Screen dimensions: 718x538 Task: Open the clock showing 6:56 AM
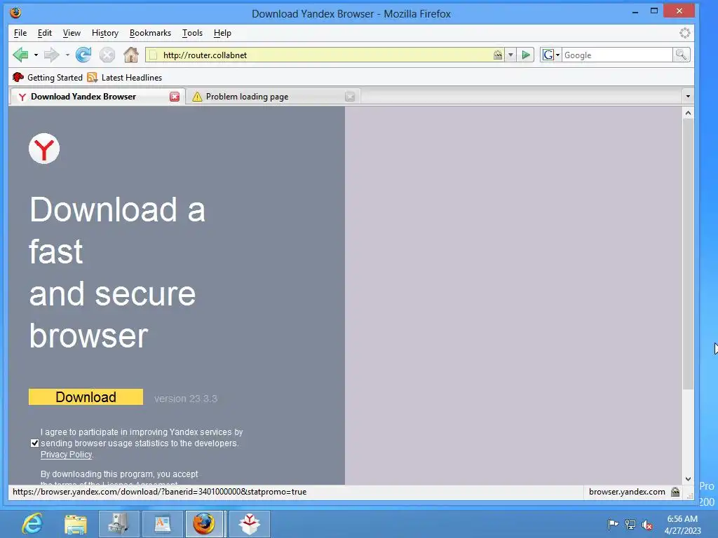(682, 524)
